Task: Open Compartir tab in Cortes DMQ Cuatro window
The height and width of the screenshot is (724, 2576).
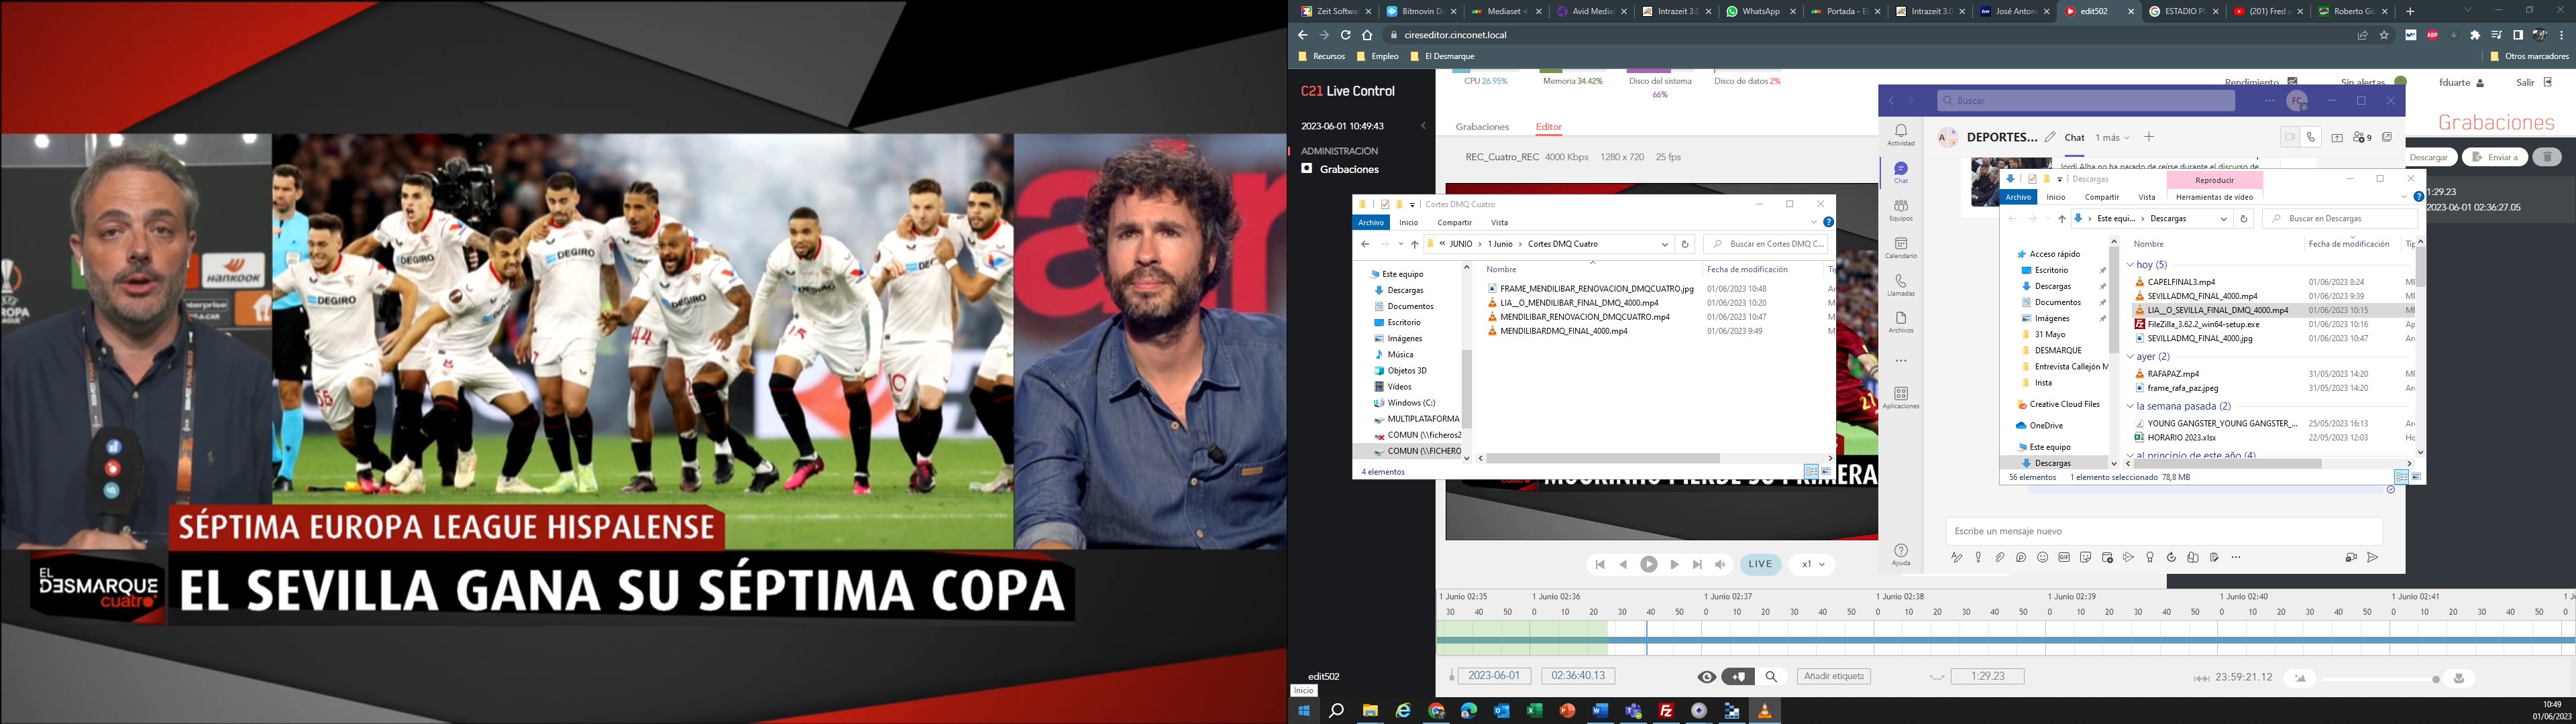Action: tap(1454, 223)
